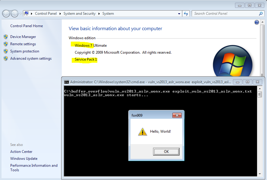Open Action Center link
267x180 pixels.
(21, 152)
